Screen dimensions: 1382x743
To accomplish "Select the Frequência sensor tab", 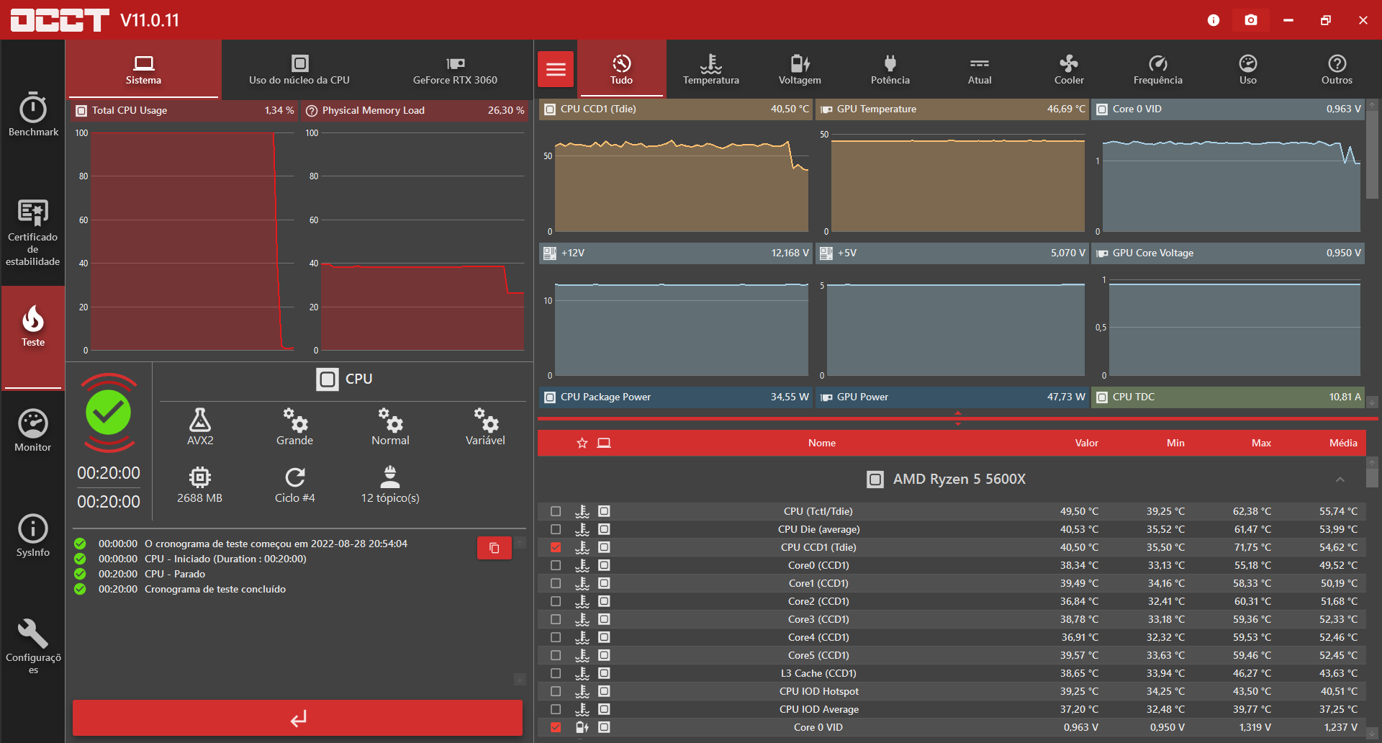I will (1158, 69).
